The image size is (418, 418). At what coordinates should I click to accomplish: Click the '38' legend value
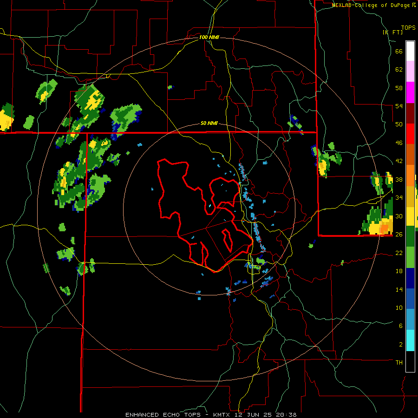pyautogui.click(x=399, y=179)
